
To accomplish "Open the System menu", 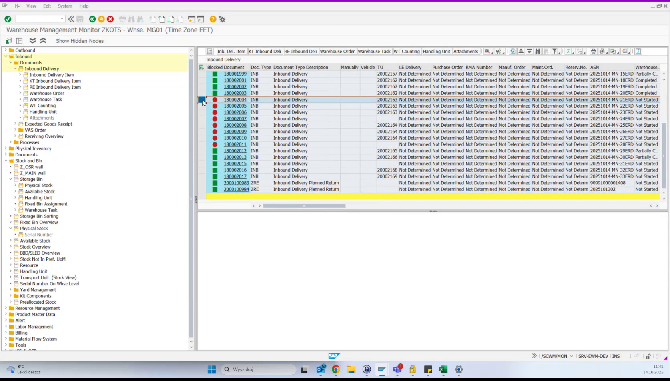I will click(65, 6).
